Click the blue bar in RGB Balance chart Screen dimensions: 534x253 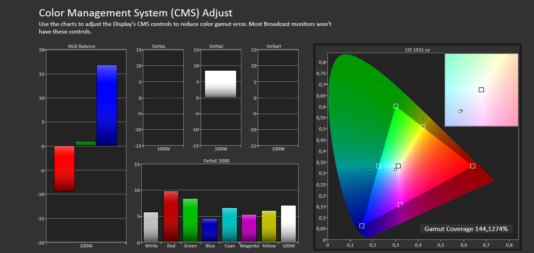point(106,105)
